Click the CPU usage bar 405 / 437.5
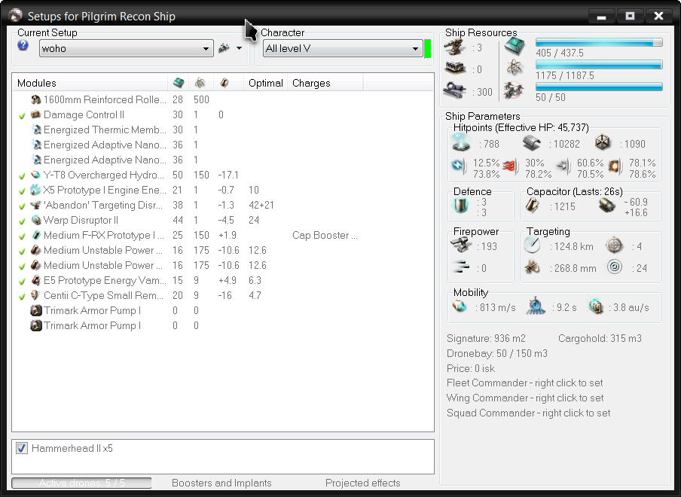 point(599,42)
